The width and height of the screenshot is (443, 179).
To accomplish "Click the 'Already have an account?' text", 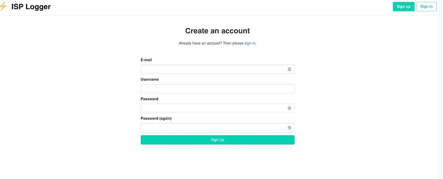I will click(x=200, y=43).
